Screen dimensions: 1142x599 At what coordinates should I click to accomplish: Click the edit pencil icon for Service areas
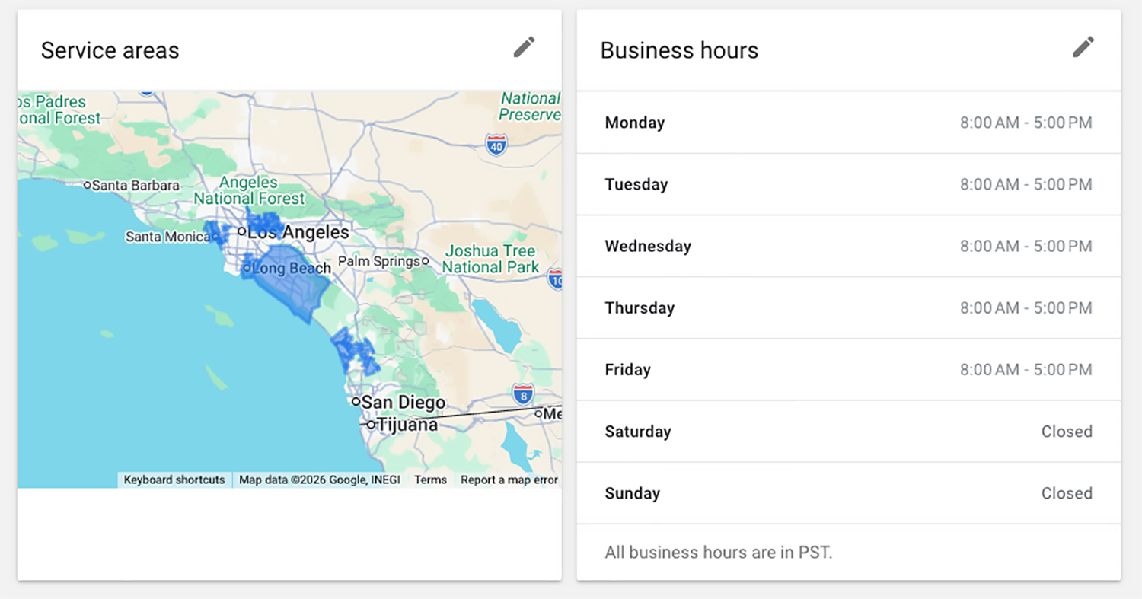(525, 47)
